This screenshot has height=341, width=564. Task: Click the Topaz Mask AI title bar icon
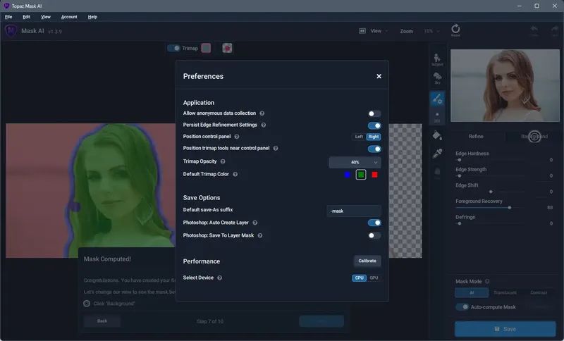point(6,6)
